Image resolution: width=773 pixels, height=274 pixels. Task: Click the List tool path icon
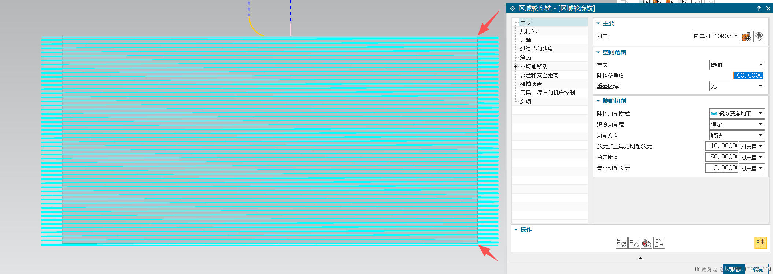[x=659, y=243]
